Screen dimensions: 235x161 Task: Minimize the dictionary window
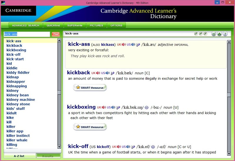pos(217,2)
